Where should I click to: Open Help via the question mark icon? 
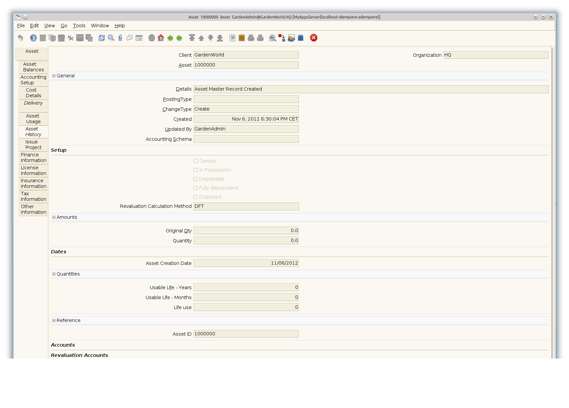point(33,38)
